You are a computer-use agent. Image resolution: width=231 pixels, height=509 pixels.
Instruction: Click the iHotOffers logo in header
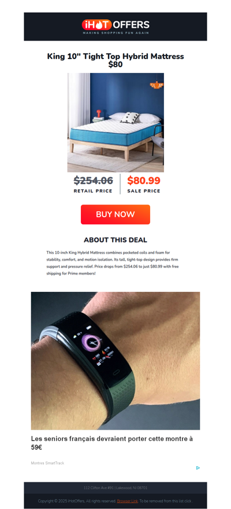[x=115, y=27]
